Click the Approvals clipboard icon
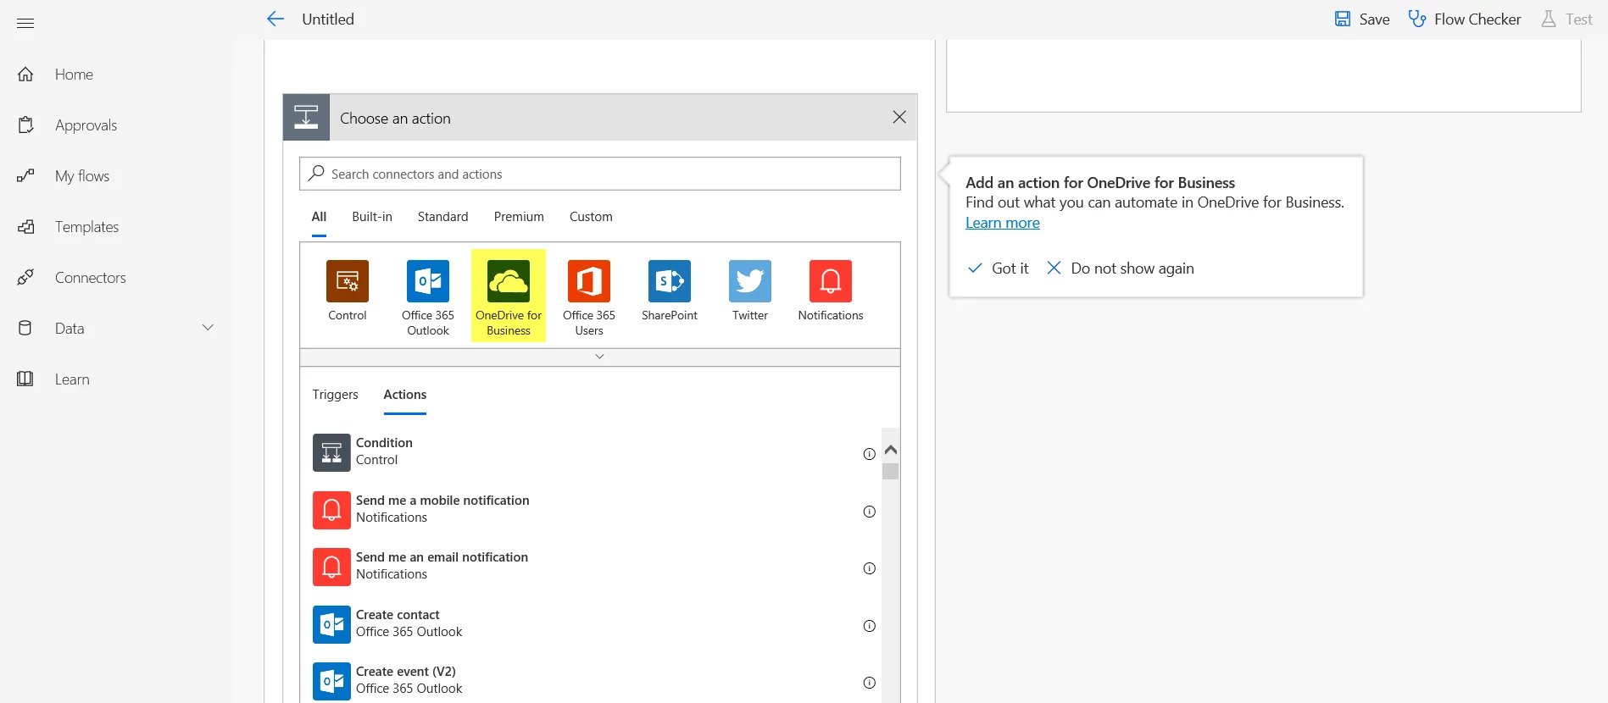The width and height of the screenshot is (1608, 703). click(x=25, y=125)
